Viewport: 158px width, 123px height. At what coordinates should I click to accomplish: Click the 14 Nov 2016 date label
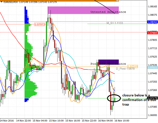pos(7,120)
